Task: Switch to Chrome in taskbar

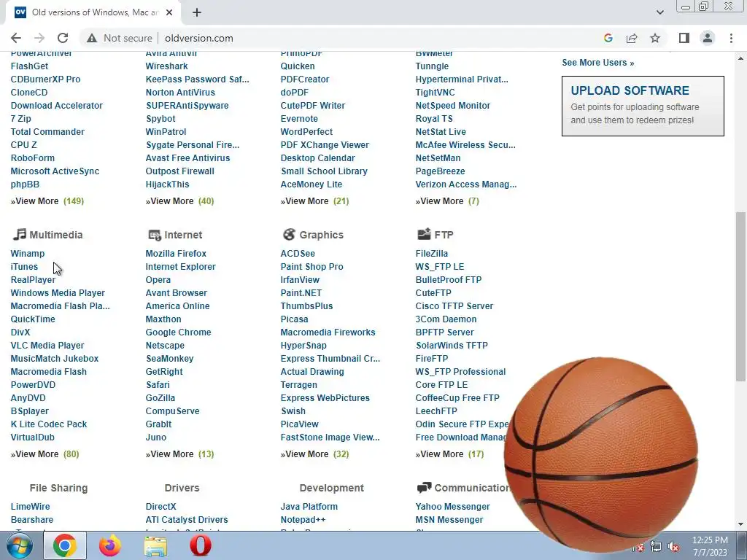Action: pos(65,545)
